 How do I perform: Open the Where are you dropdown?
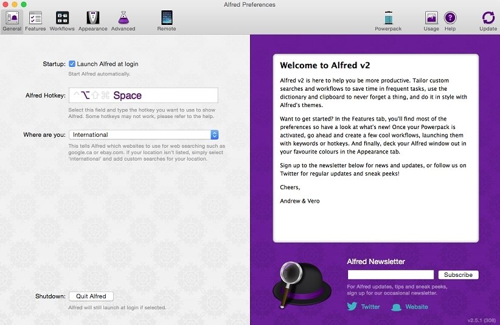point(144,135)
